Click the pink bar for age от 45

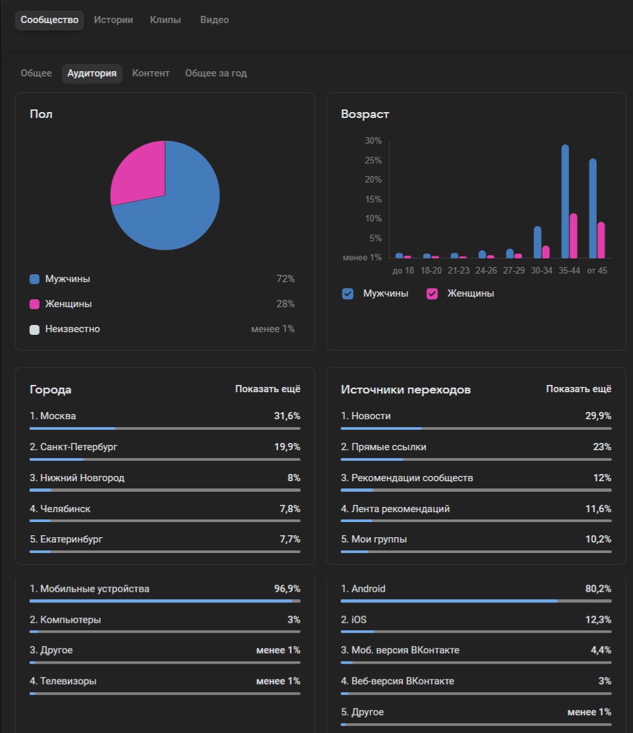(x=601, y=240)
